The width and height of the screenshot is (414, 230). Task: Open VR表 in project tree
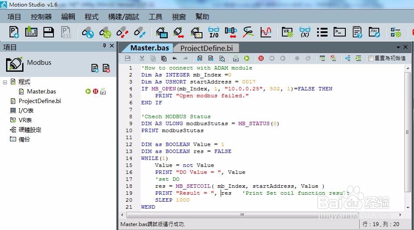pos(25,120)
